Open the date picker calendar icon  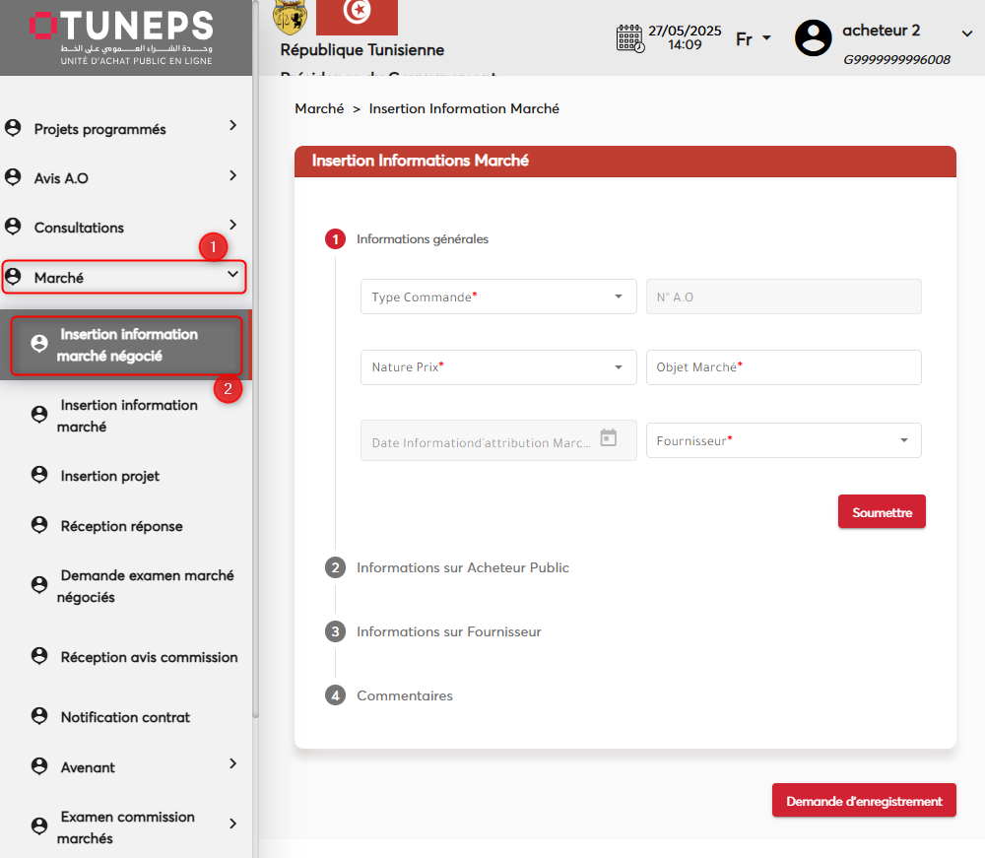coord(609,438)
